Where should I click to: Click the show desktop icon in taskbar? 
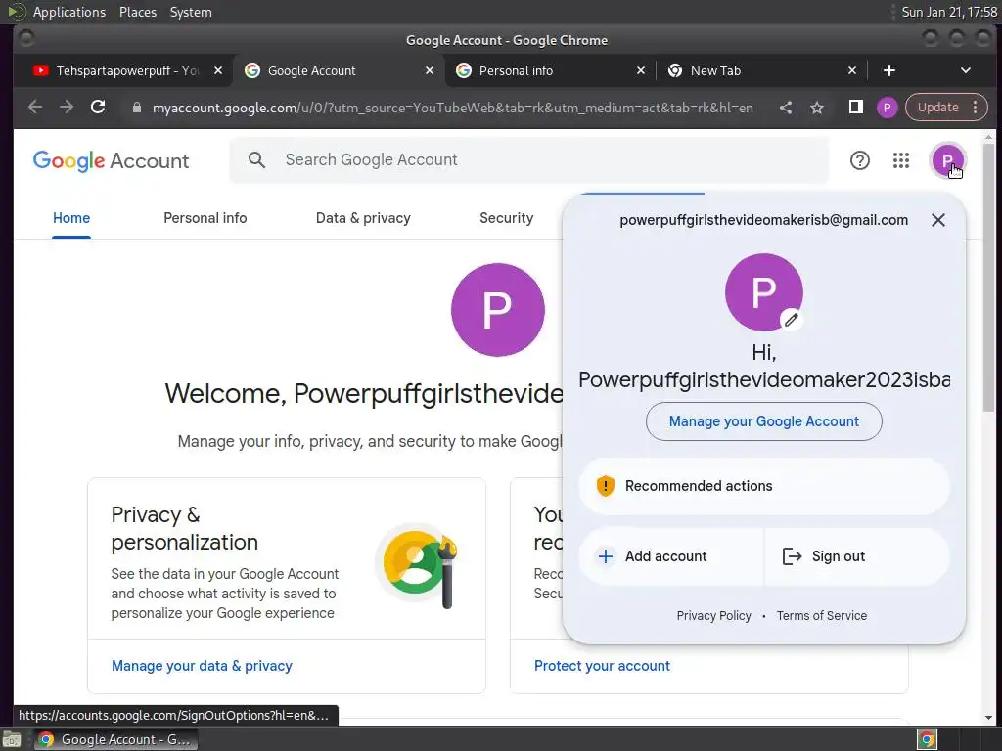(12, 740)
